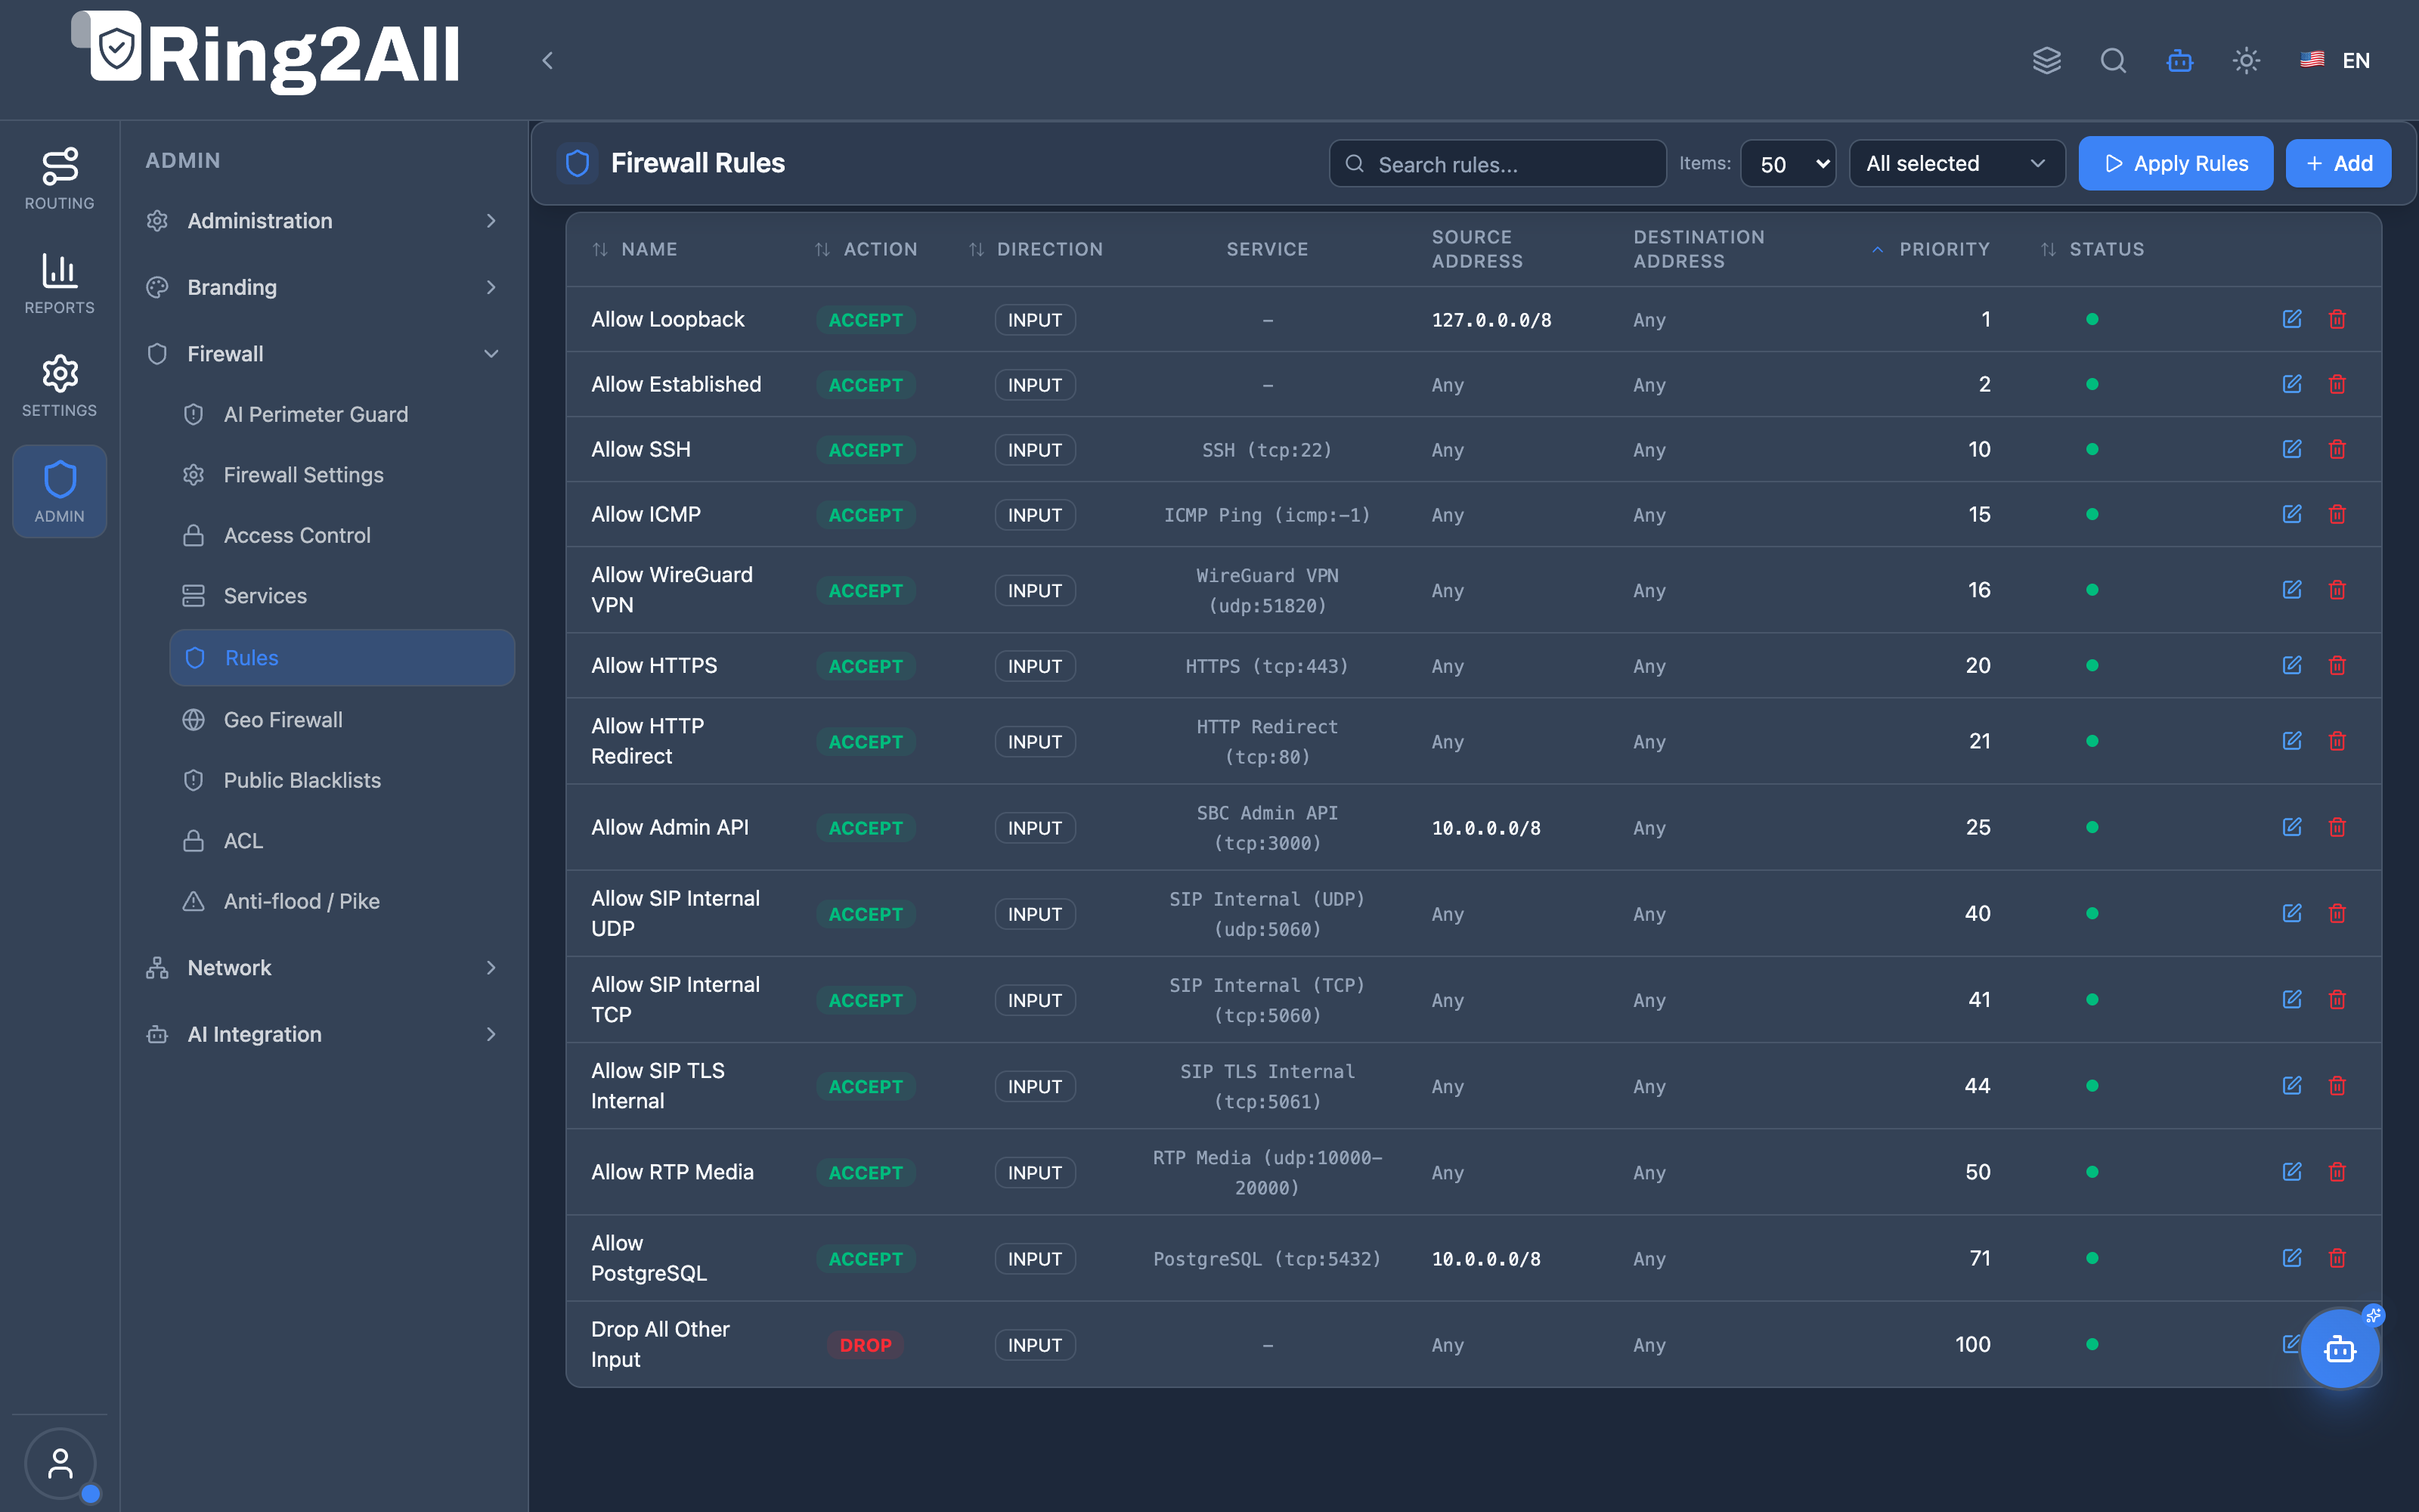Image resolution: width=2419 pixels, height=1512 pixels.
Task: Expand the Network menu
Action: click(x=322, y=968)
